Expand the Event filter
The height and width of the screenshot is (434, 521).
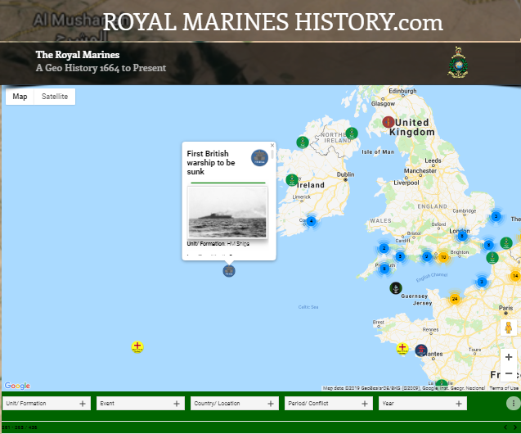141,404
